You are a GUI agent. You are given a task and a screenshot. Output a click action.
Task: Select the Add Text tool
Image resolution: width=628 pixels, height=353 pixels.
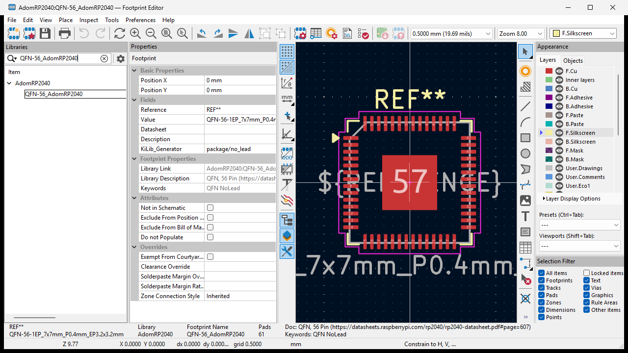click(x=525, y=216)
